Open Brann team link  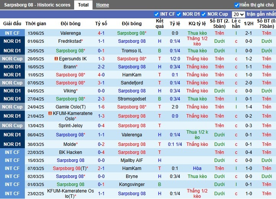coord(70,67)
